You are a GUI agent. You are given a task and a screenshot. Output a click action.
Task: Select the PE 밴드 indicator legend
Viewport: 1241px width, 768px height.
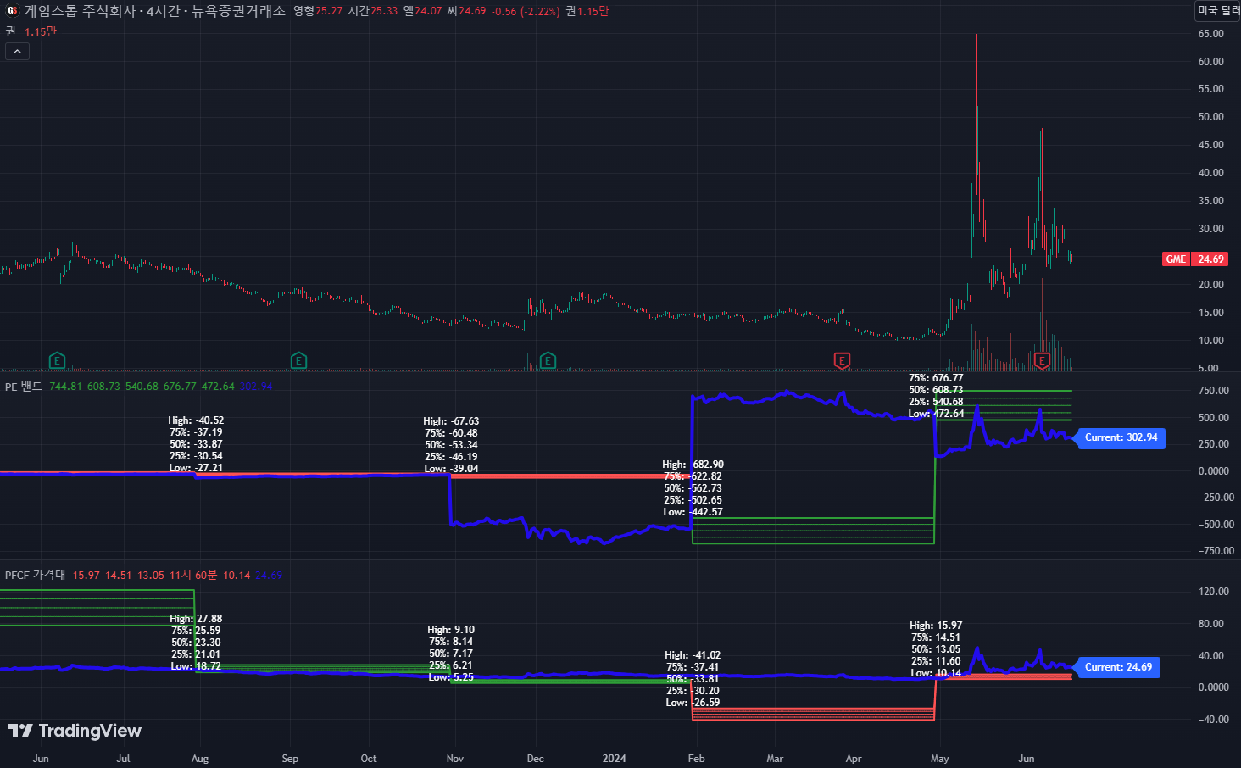24,387
